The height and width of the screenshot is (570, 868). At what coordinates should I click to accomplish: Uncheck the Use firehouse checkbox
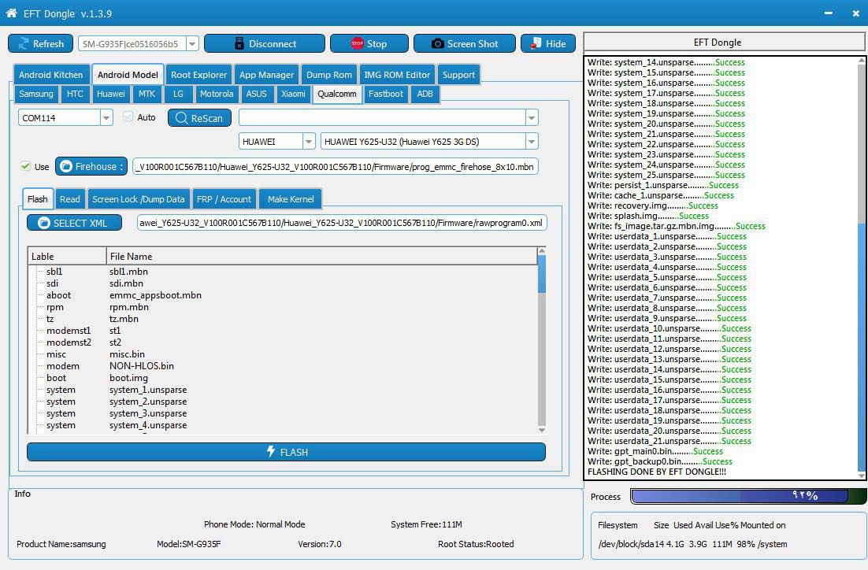(26, 166)
